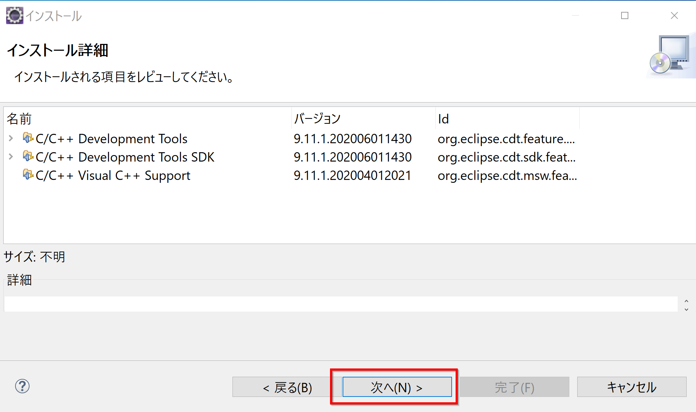Click the org.eclipse.cdt.sdk.feat... Id cell
Viewport: 696px width, 412px height.
pos(507,157)
